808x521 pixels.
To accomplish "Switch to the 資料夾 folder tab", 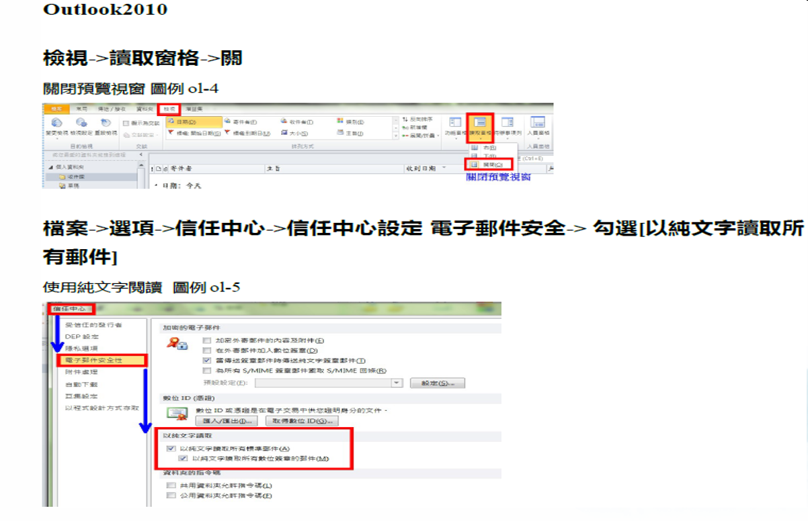I will [x=145, y=108].
